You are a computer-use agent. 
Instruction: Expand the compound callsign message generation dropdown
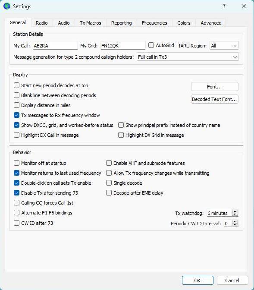click(188, 57)
